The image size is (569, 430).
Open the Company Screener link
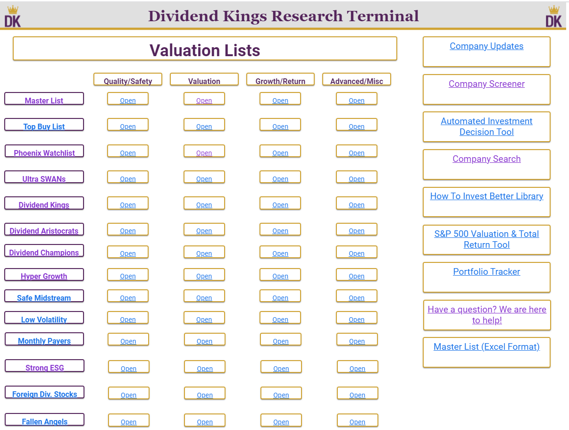pos(486,84)
